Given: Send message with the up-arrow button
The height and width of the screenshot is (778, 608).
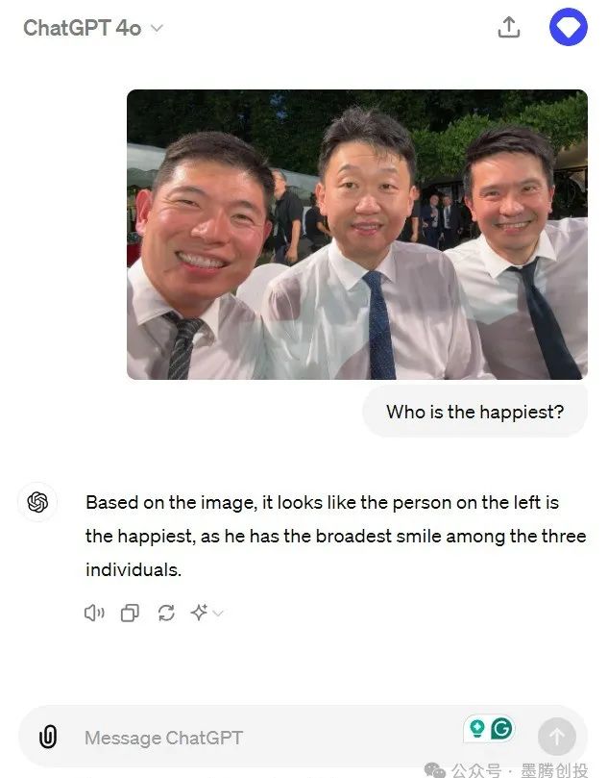Looking at the screenshot, I should 557,737.
